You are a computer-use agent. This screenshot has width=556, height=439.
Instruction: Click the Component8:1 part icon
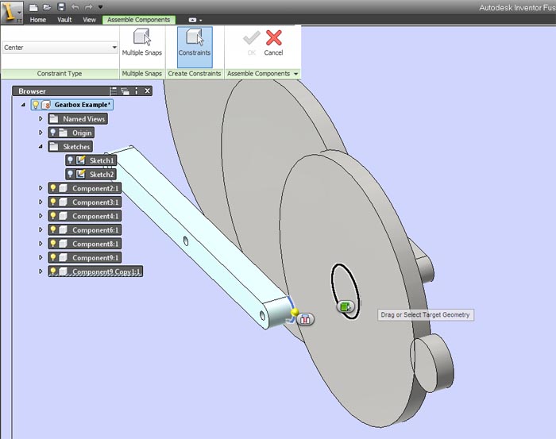point(63,244)
